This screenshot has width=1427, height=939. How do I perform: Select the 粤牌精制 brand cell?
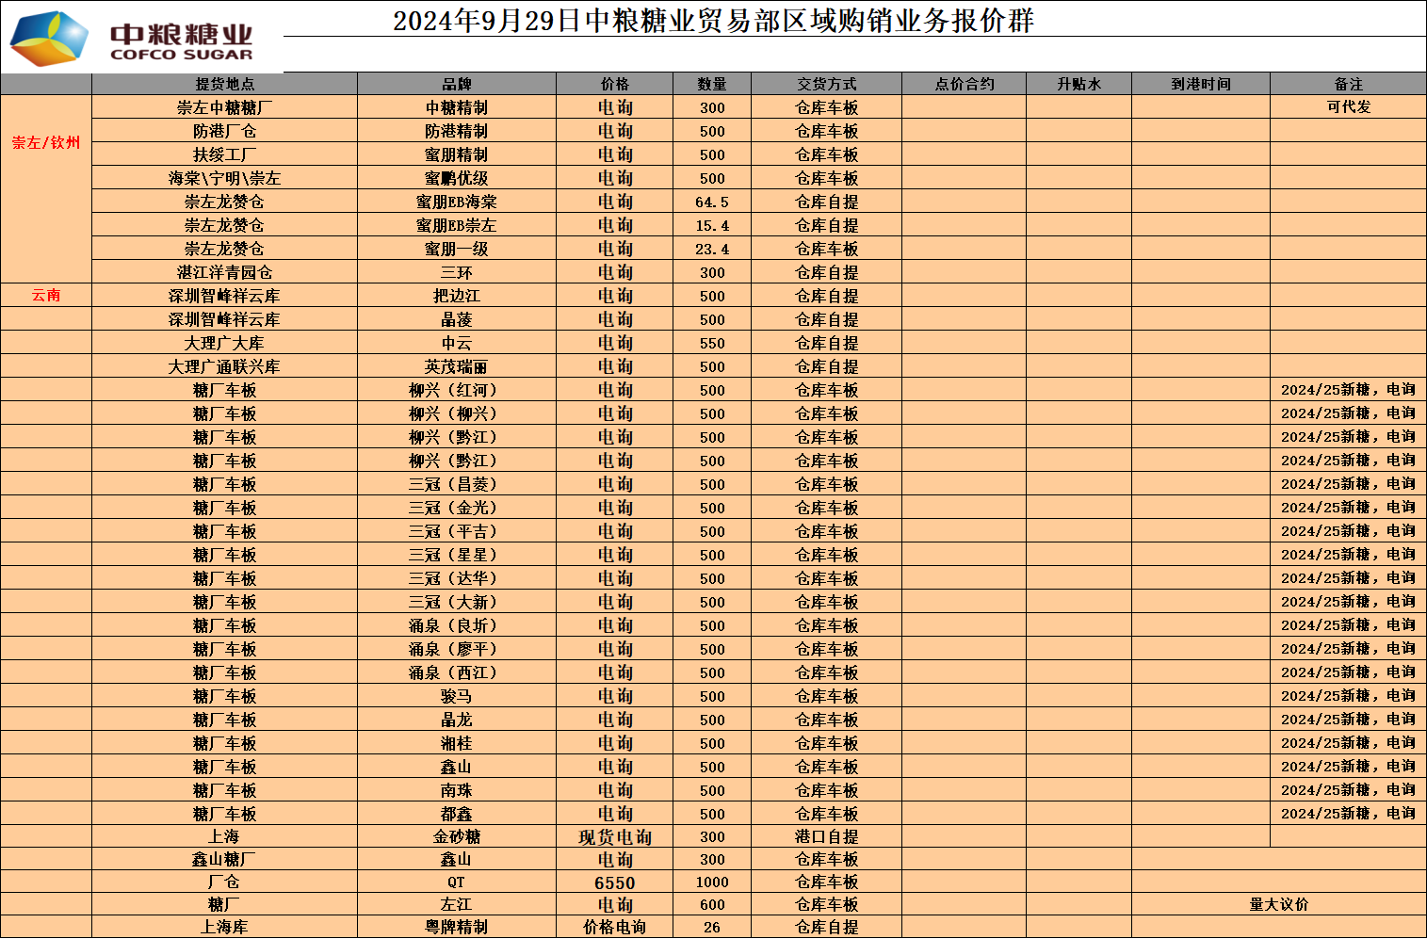[x=456, y=927]
